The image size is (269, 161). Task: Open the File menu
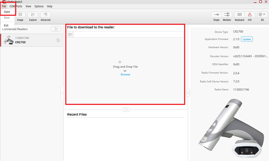4,6
